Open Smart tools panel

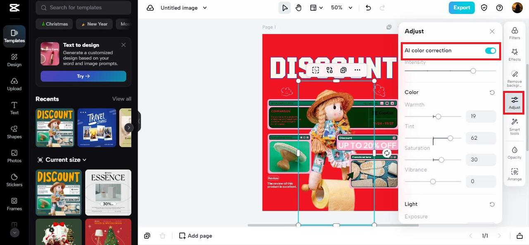point(515,126)
